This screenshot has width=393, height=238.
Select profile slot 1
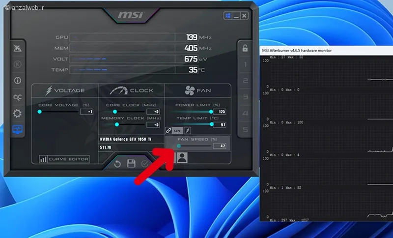point(245,64)
